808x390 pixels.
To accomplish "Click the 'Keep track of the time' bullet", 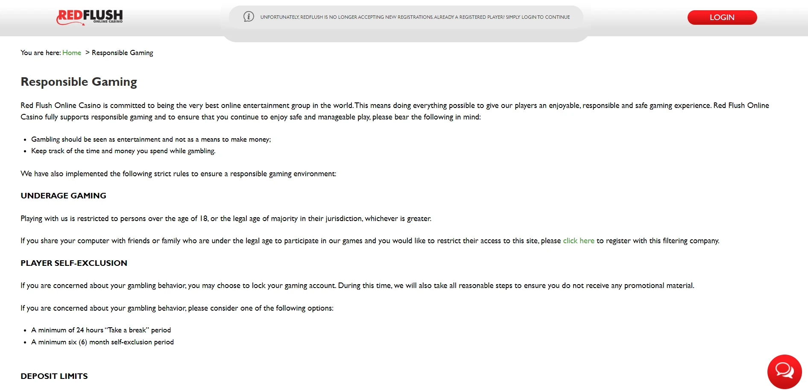I will click(123, 151).
